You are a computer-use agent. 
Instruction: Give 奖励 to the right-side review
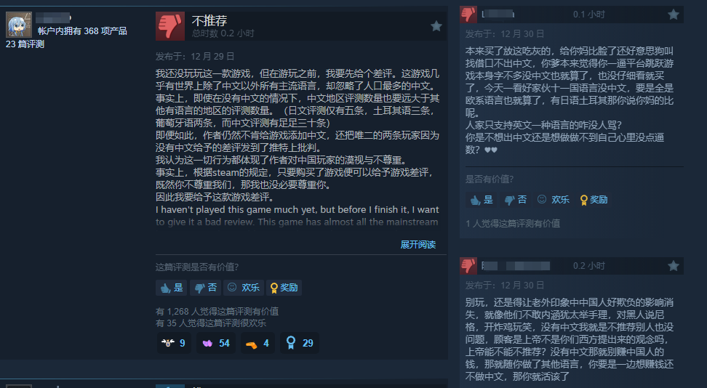point(594,200)
